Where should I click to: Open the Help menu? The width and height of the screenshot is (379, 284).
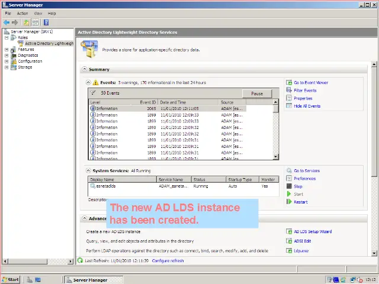click(52, 13)
